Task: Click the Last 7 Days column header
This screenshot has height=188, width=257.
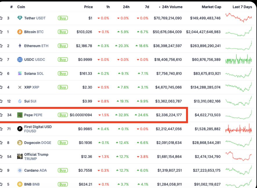Action: (242, 7)
